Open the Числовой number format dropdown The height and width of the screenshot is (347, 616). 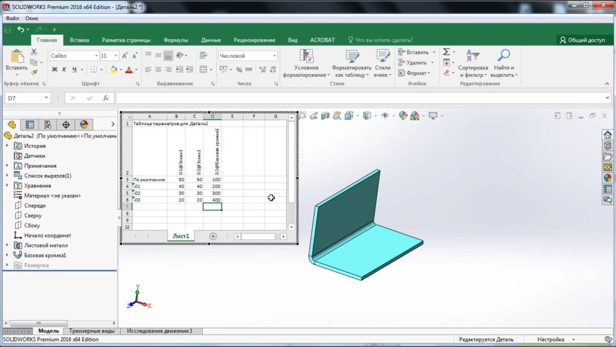pos(274,56)
